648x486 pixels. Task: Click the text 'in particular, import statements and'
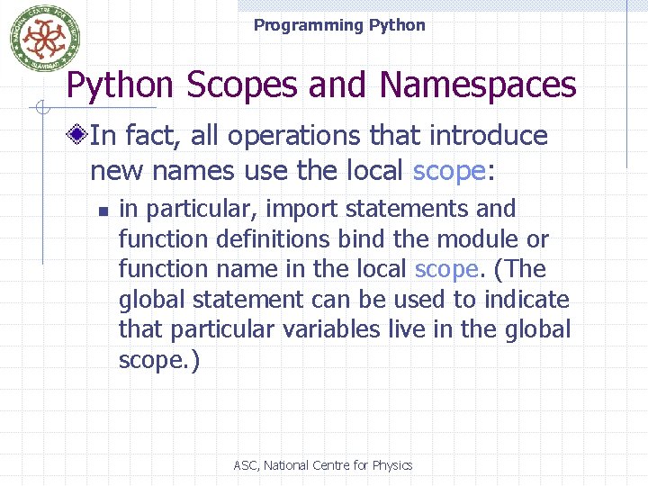coord(317,209)
